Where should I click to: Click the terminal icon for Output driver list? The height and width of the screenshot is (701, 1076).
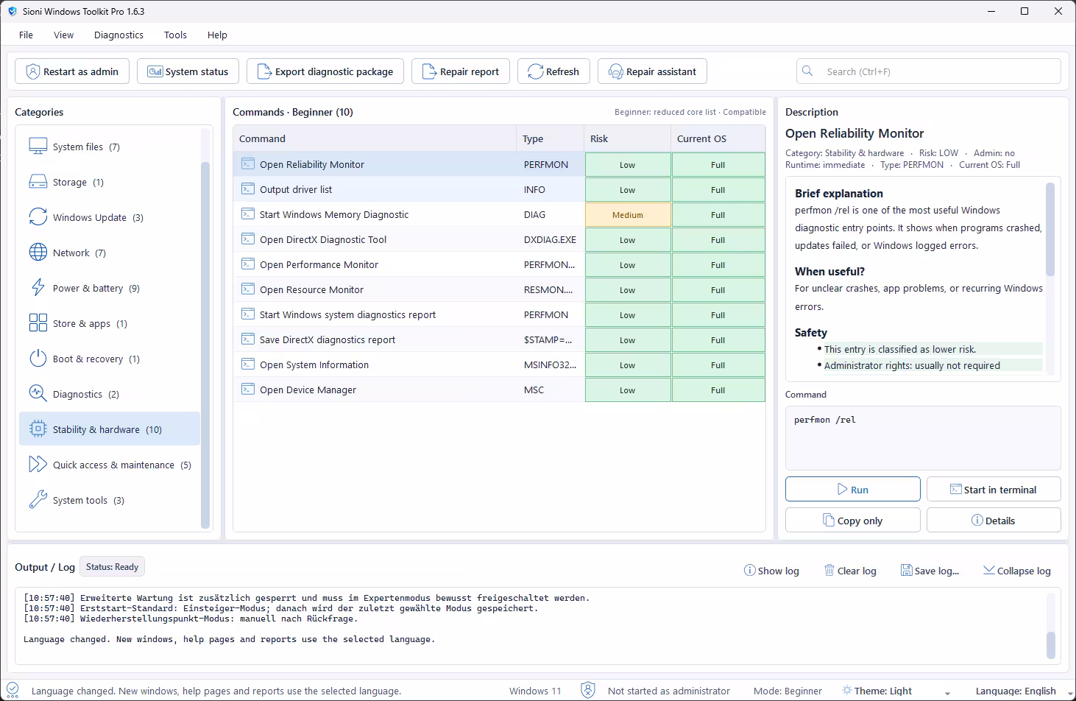tap(247, 189)
